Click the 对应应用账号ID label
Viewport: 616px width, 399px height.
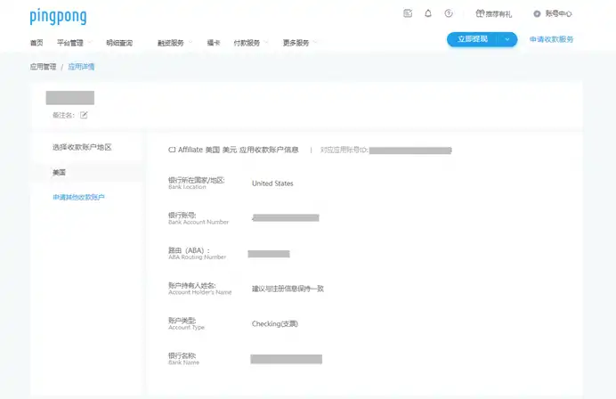[344, 151]
